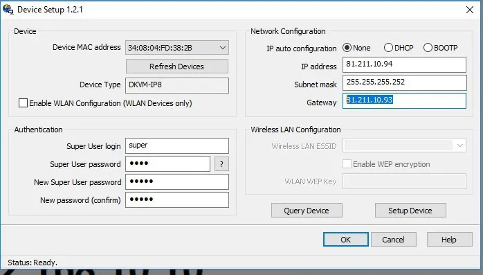This screenshot has width=483, height=275.
Task: Click the Super User login field
Action: [x=177, y=145]
